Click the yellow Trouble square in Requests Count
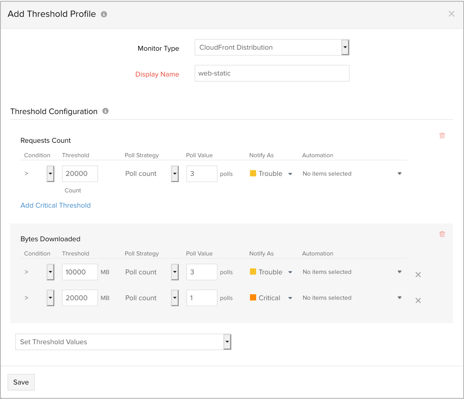The image size is (464, 399). [253, 173]
